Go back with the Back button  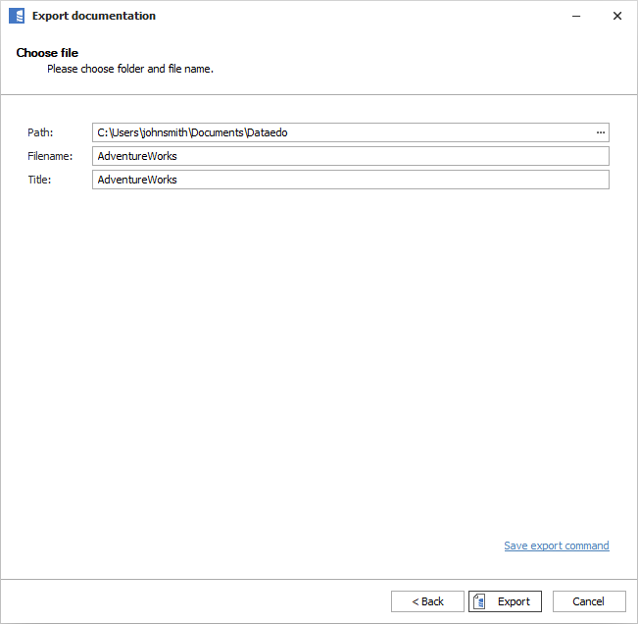(427, 601)
